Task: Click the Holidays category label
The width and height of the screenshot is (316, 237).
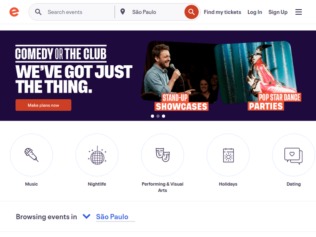Action: click(228, 184)
